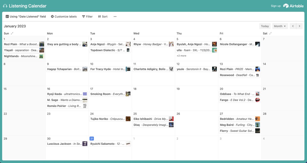The image size is (307, 163).
Task: Open Luscious Jackson In Search record
Action: 67,144
